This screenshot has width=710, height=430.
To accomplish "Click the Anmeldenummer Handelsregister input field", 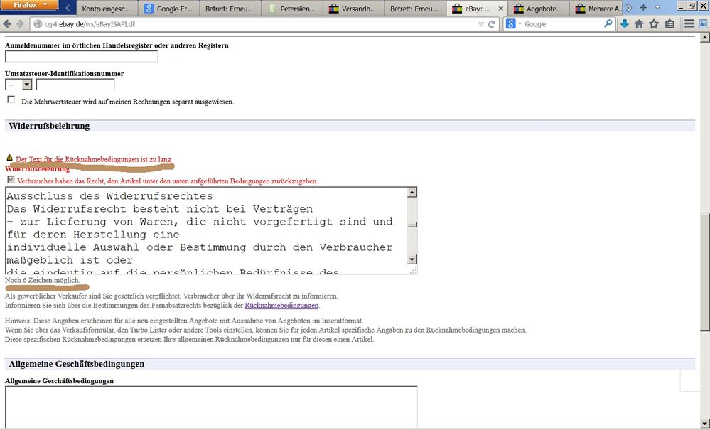I will pyautogui.click(x=81, y=57).
